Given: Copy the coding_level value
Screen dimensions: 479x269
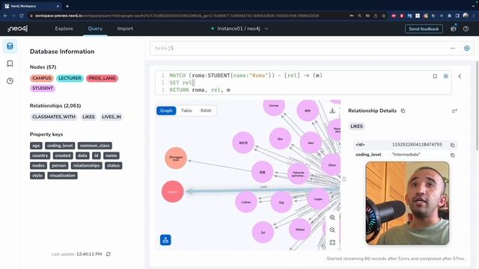Looking at the screenshot, I should click(452, 155).
